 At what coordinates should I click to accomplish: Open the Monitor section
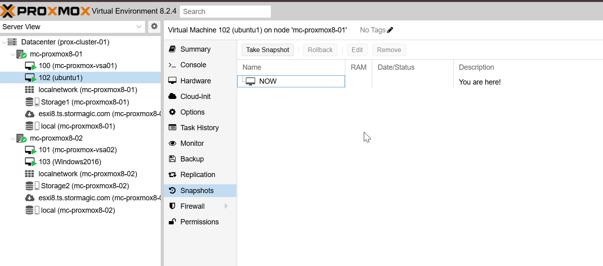pyautogui.click(x=200, y=143)
